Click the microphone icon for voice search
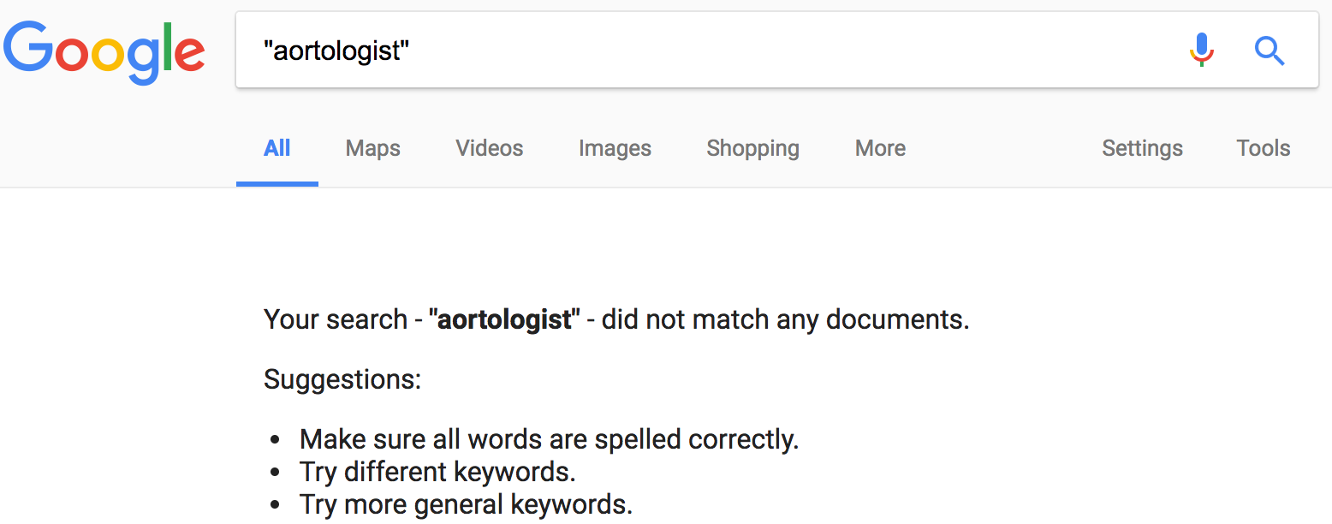1332x524 pixels. pos(1202,50)
